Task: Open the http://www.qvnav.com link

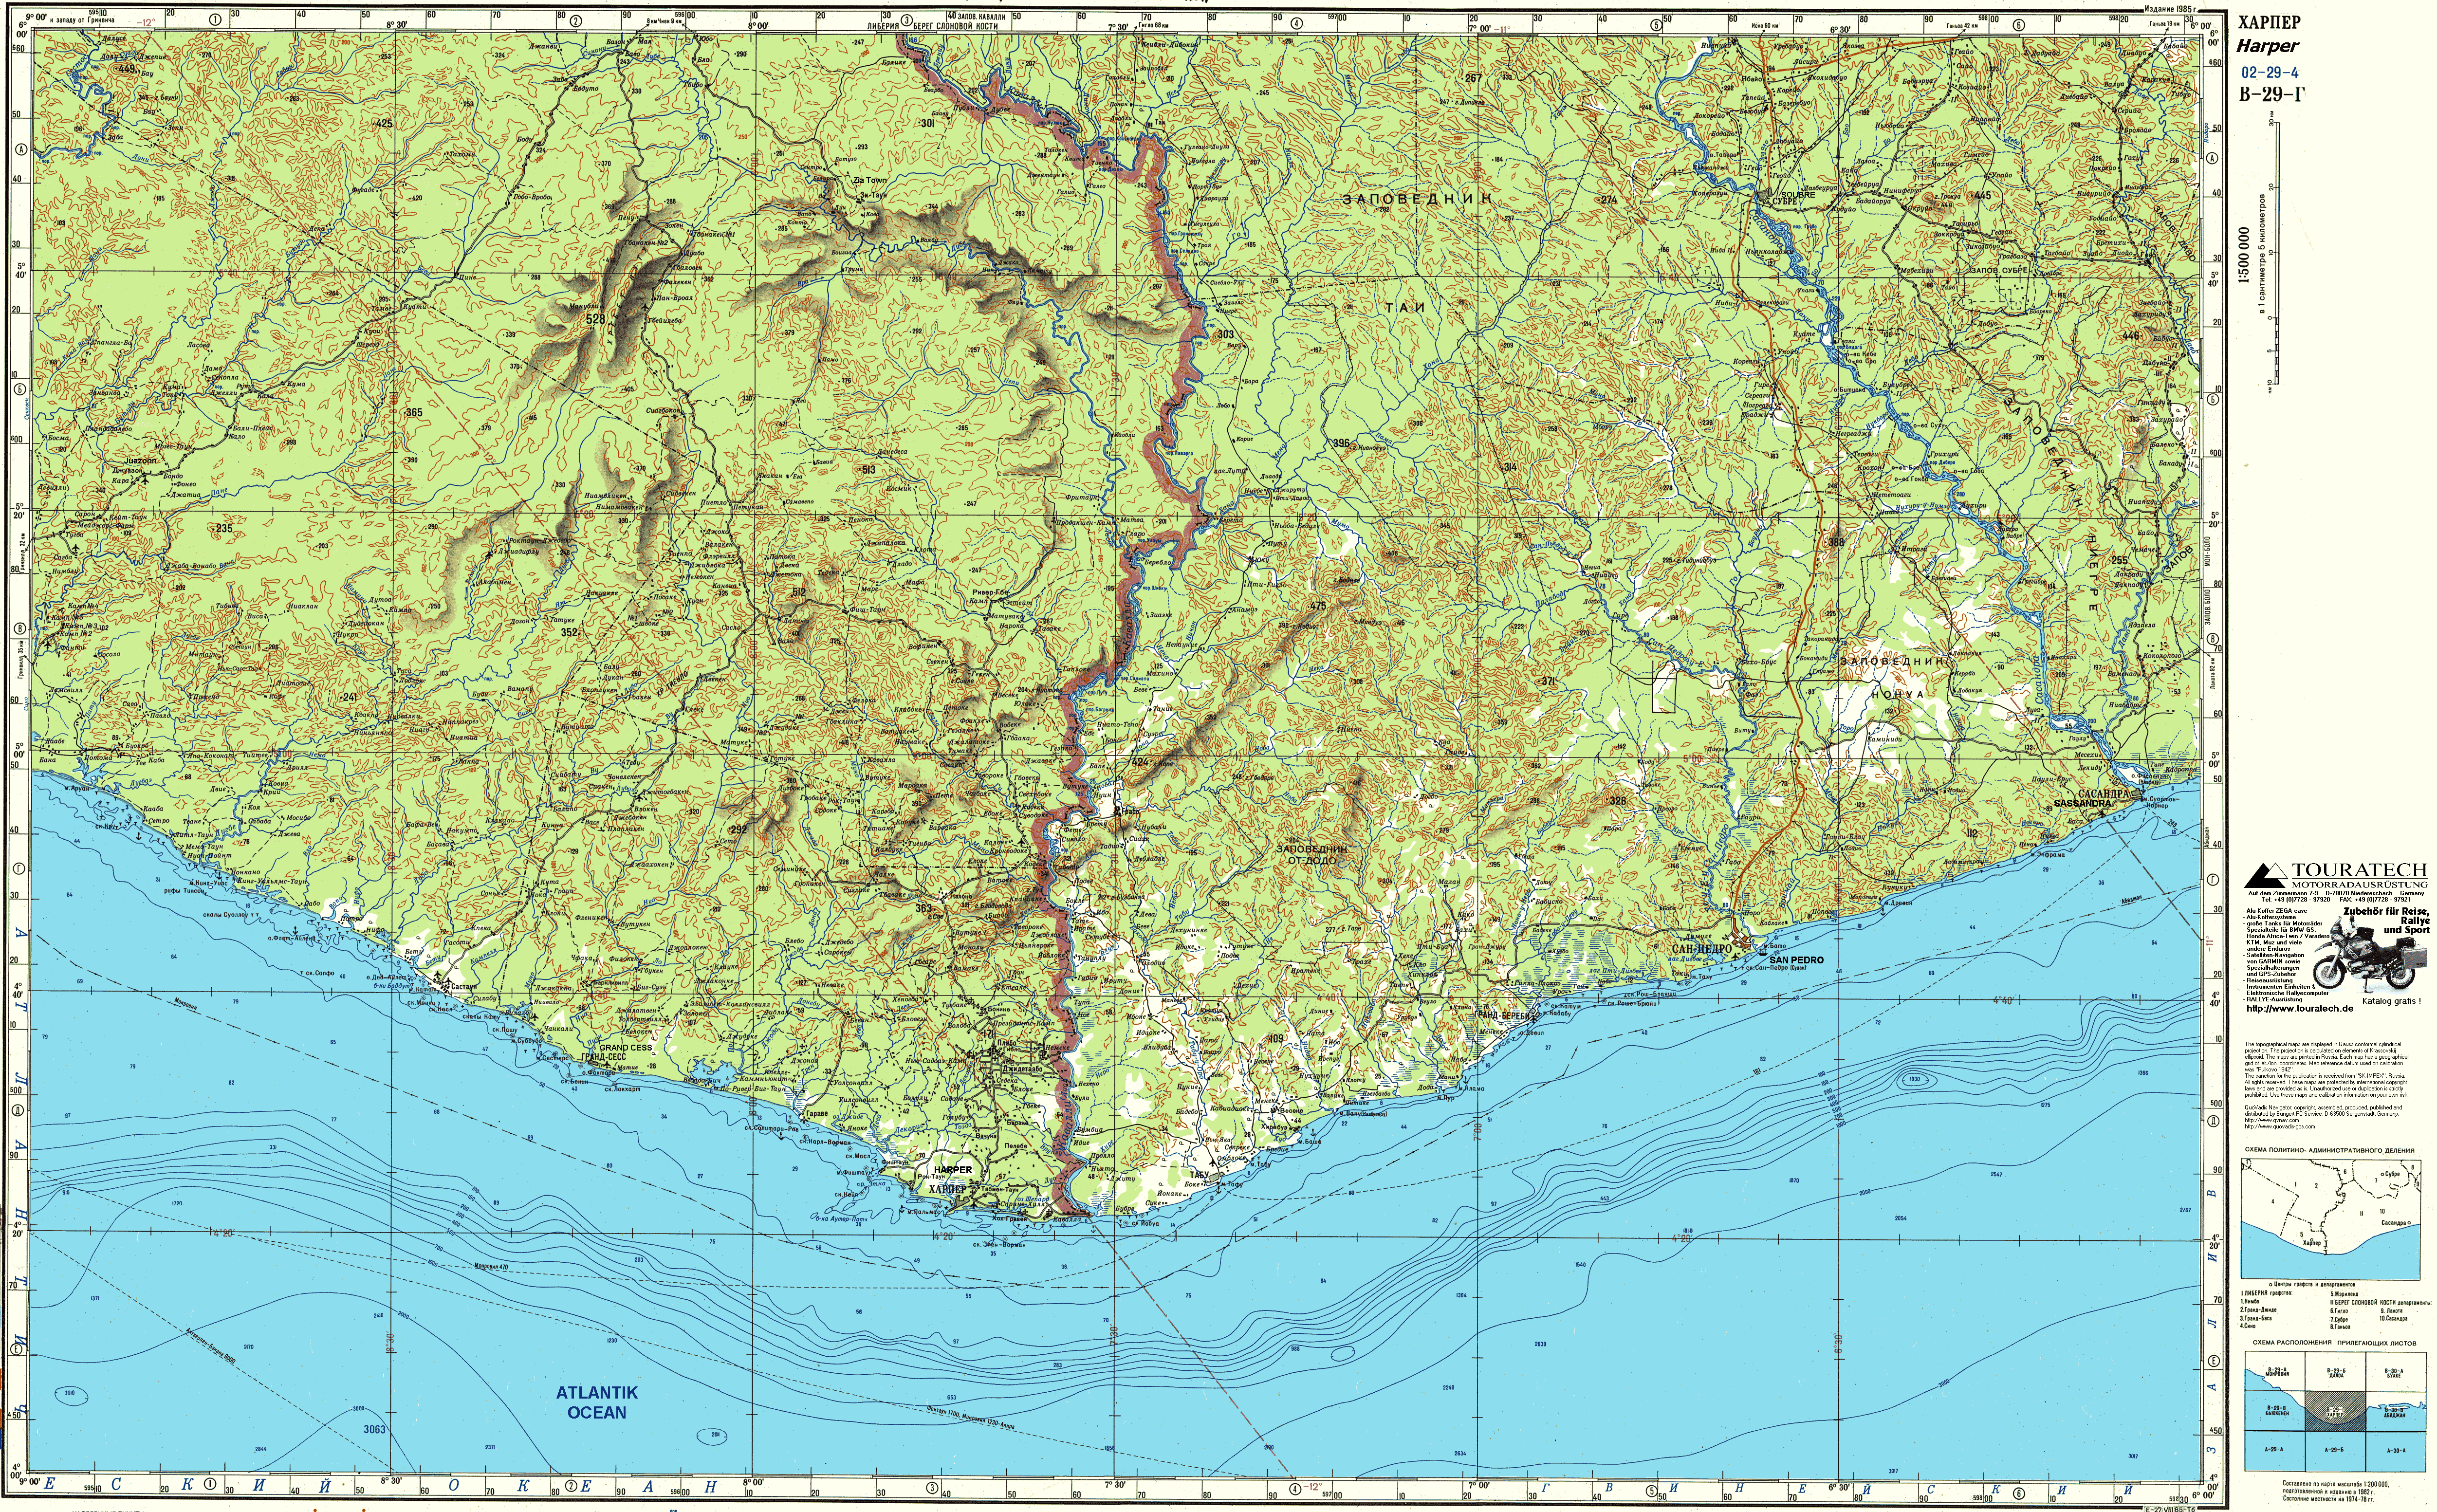Action: click(x=2272, y=1120)
